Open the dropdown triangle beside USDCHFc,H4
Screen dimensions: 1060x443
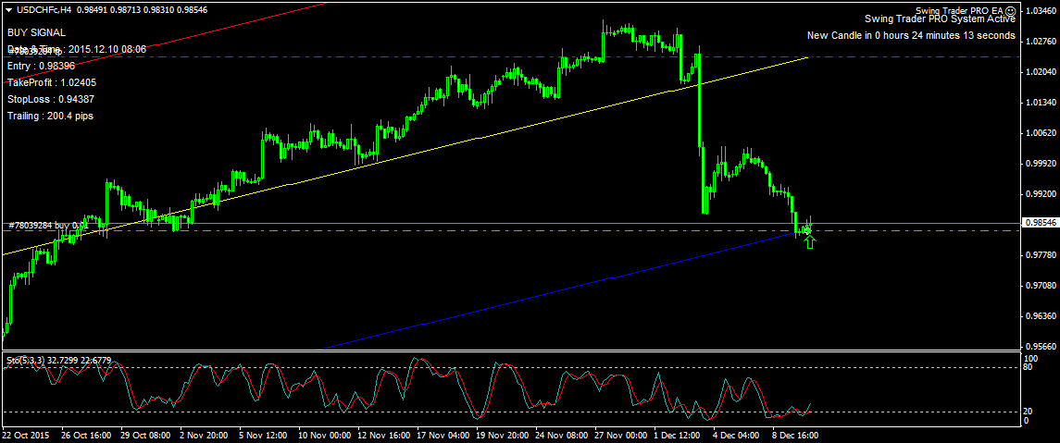click(x=8, y=9)
